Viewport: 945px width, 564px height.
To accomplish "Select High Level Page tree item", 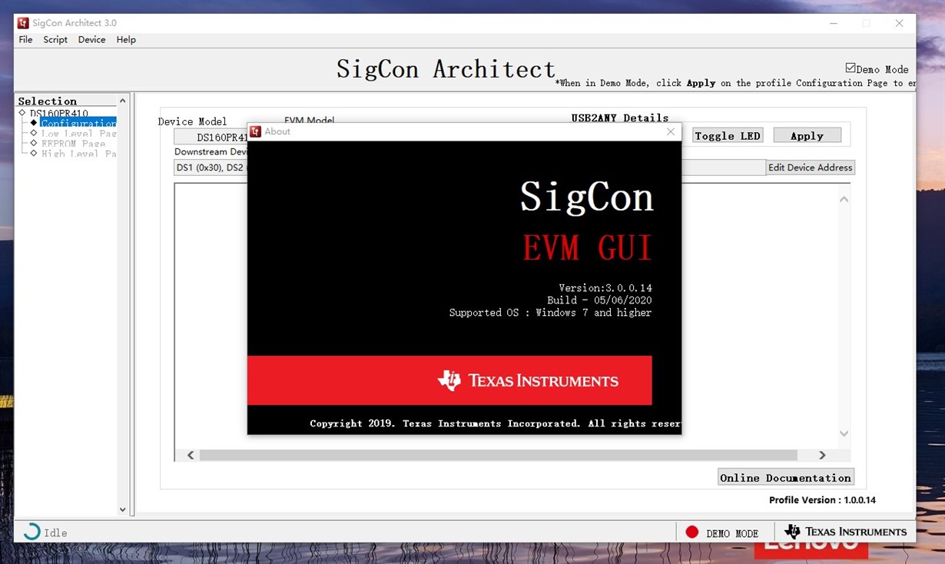I will click(79, 154).
